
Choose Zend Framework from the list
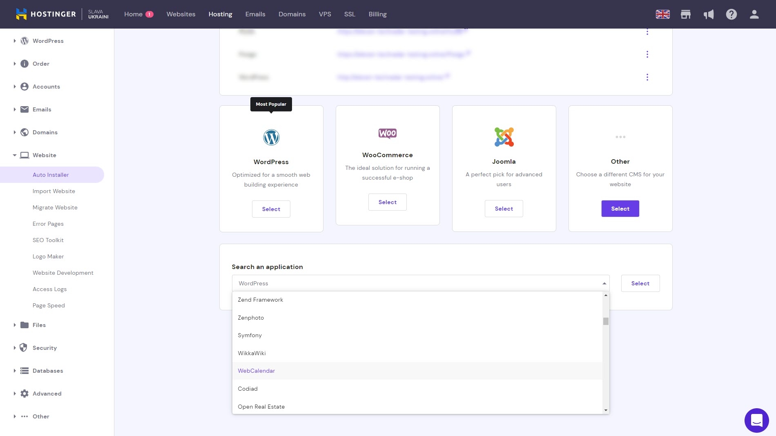coord(417,300)
